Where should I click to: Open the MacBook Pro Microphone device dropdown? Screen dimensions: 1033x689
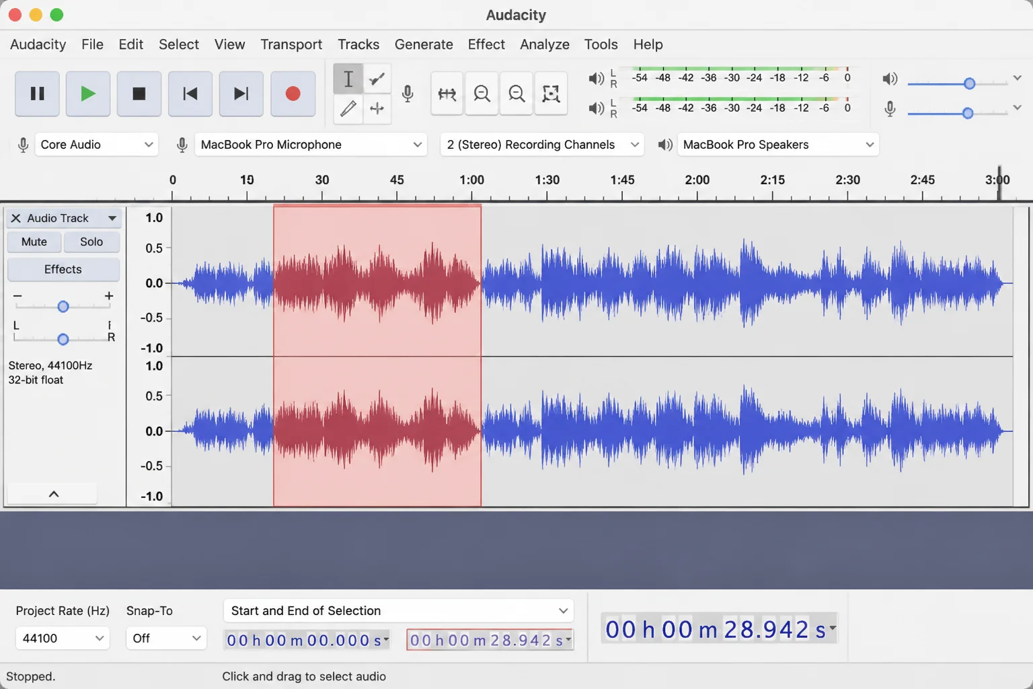point(311,145)
